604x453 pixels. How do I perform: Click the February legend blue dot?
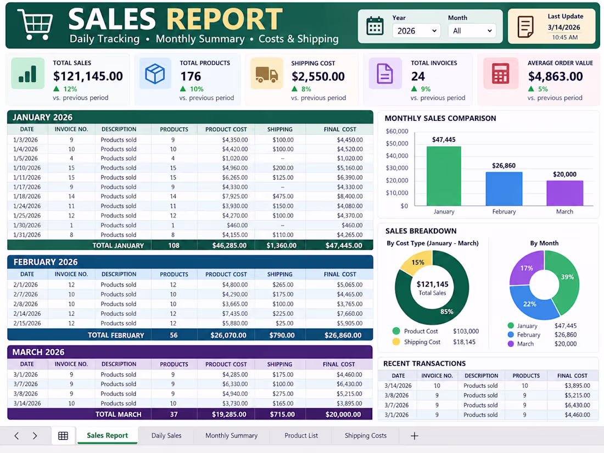(x=511, y=335)
